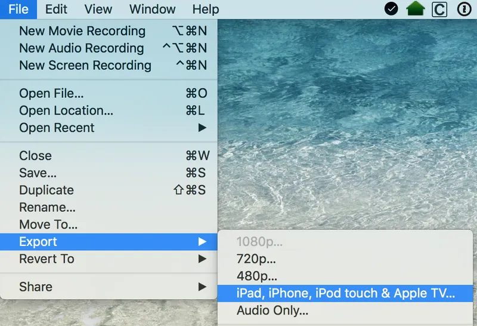477x326 pixels.
Task: Choose iPad, iPhone, iPod touch & Apple TV...
Action: click(345, 293)
